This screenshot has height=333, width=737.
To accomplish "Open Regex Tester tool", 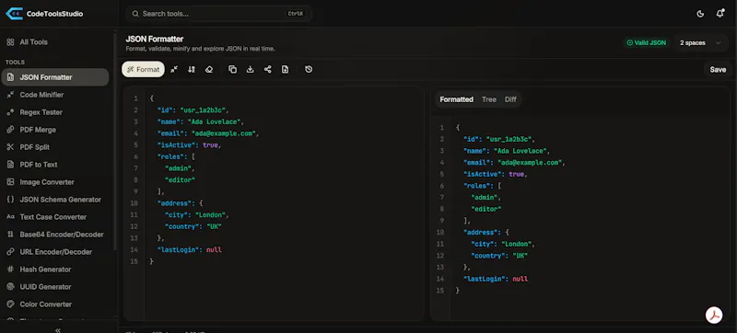I will pyautogui.click(x=55, y=112).
